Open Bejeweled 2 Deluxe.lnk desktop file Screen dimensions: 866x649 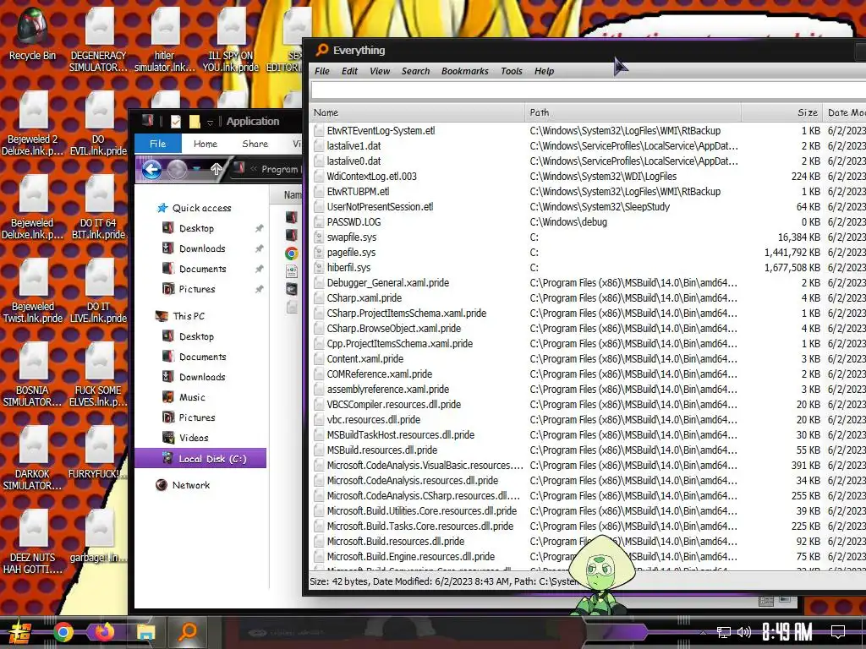point(33,123)
